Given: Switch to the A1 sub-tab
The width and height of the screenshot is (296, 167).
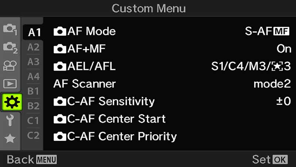Looking at the screenshot, I should click(x=34, y=32).
